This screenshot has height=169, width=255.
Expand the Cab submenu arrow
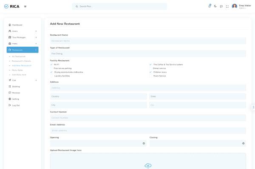(36, 80)
